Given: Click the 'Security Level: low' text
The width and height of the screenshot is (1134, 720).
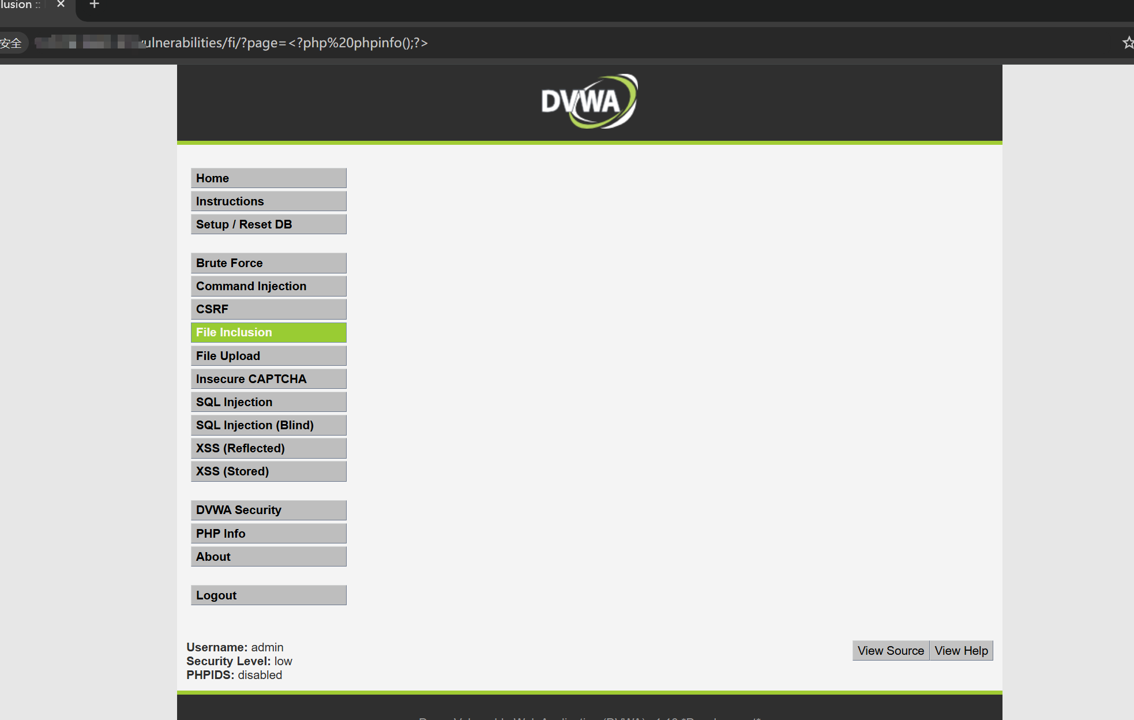Looking at the screenshot, I should [x=239, y=661].
